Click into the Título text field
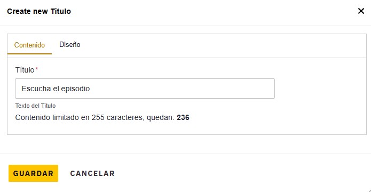 (x=145, y=89)
